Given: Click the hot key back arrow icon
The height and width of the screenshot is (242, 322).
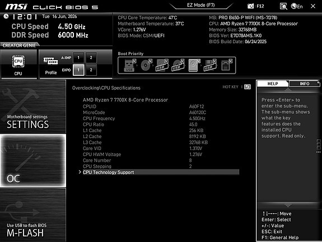Looking at the screenshot, I should tap(248, 87).
